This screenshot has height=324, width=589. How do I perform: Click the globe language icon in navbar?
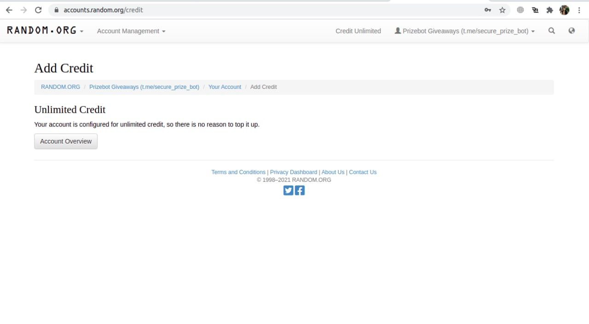(x=572, y=31)
